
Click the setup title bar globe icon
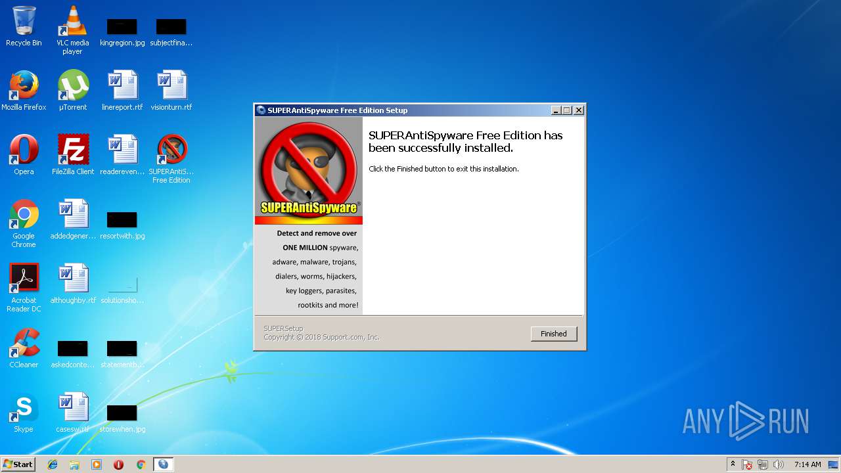coord(261,110)
